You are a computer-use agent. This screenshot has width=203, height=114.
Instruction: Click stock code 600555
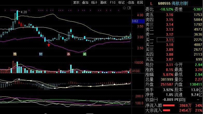tap(164, 3)
